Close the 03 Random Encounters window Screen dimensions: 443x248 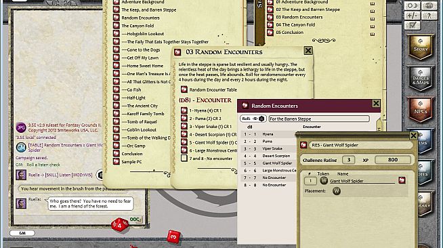[x=308, y=51]
